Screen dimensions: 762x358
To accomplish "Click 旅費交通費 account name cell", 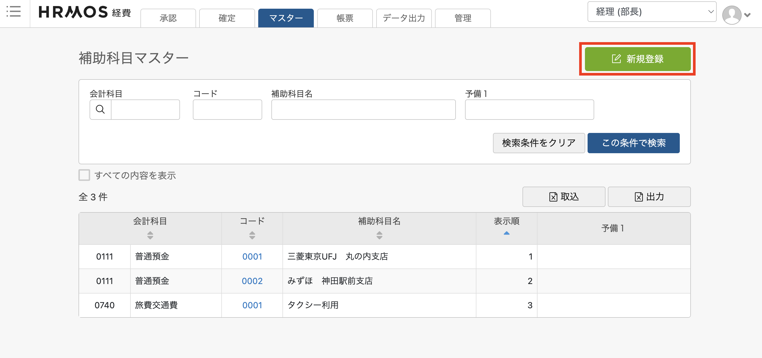I will tap(176, 305).
